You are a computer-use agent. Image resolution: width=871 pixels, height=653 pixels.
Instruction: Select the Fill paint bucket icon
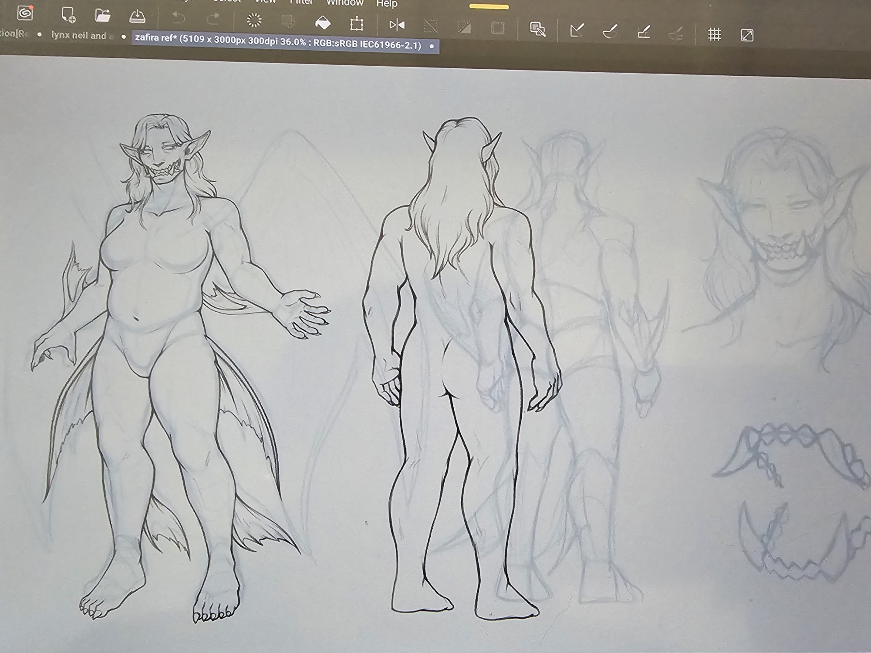(x=323, y=23)
